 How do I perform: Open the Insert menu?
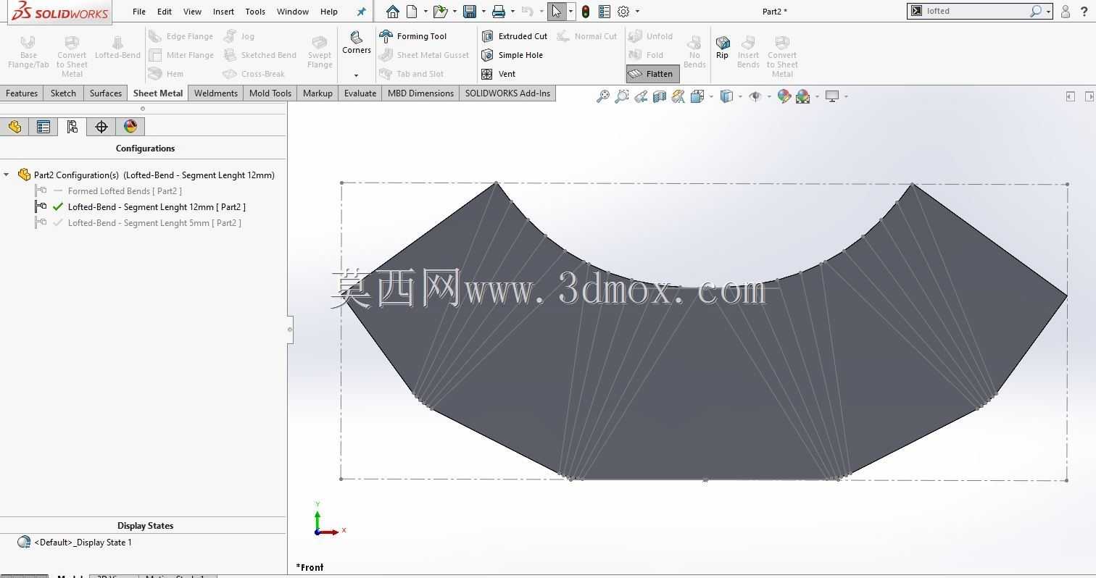click(x=223, y=12)
